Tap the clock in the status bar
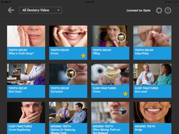This screenshot has width=179, height=134. click(89, 2)
